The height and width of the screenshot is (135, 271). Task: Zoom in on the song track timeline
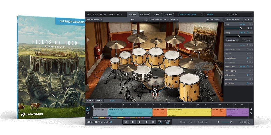click(251, 109)
